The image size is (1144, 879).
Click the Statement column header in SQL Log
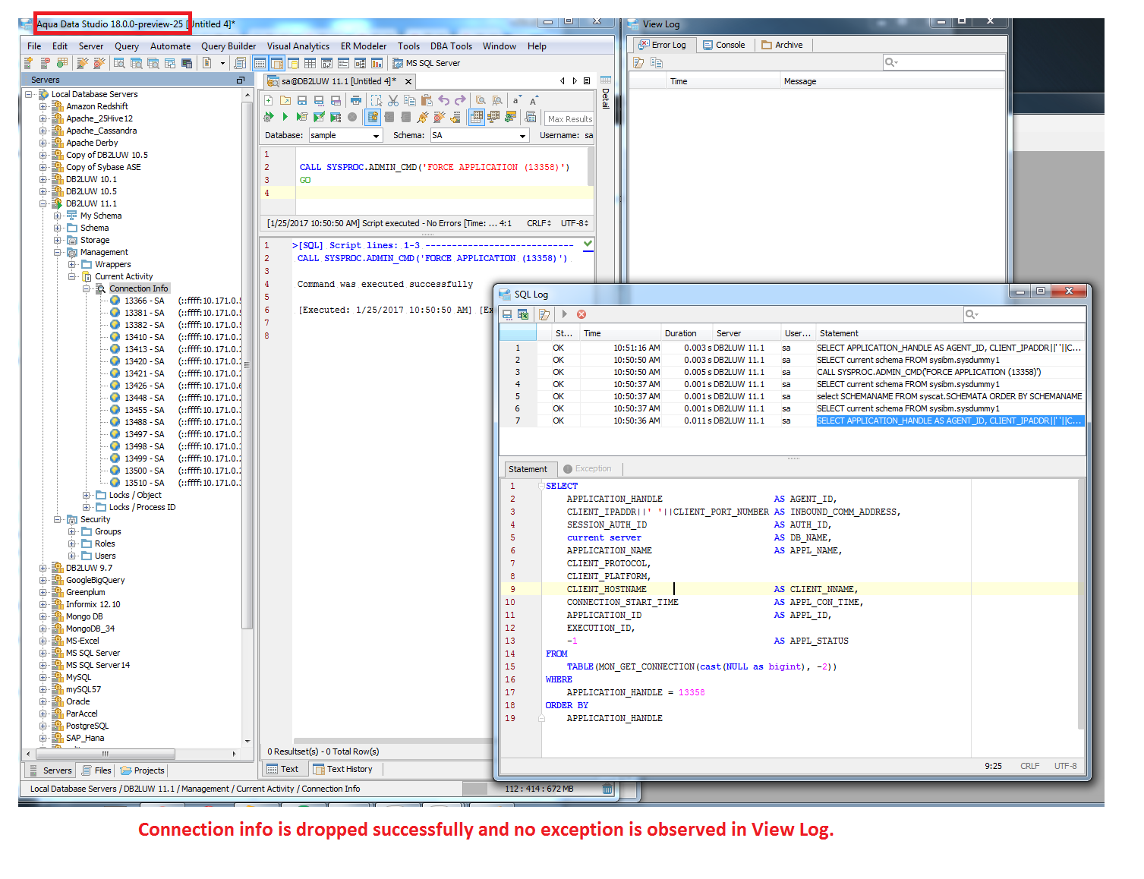pos(949,333)
